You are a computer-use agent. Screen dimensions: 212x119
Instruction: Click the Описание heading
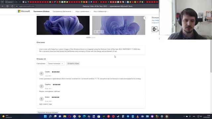point(41,42)
